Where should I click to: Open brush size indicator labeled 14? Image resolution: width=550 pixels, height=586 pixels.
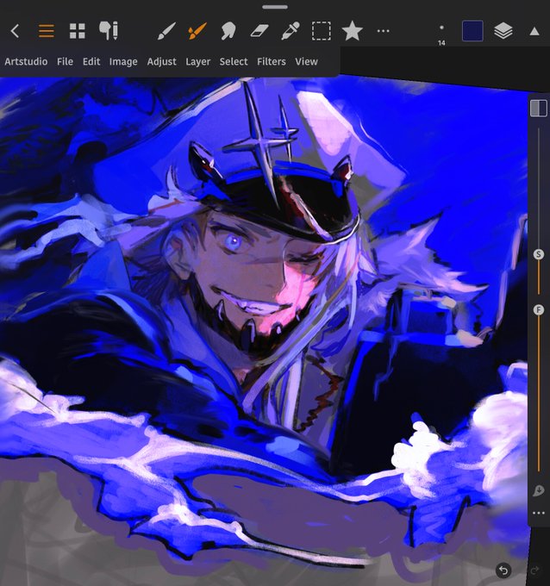coord(441,34)
